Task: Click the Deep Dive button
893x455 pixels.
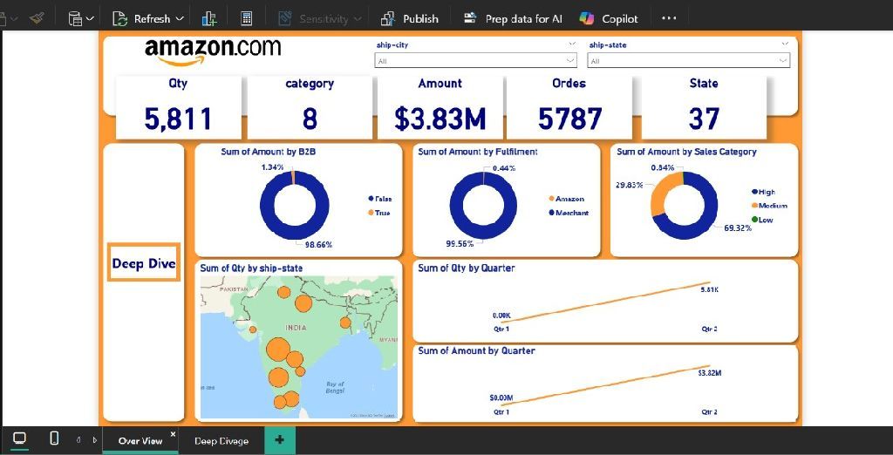Action: 144,263
